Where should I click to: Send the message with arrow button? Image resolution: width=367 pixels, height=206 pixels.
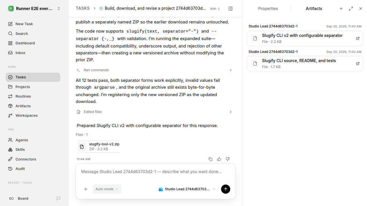226,189
